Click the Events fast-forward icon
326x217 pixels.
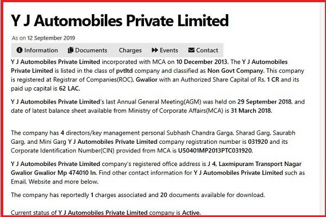(155, 50)
